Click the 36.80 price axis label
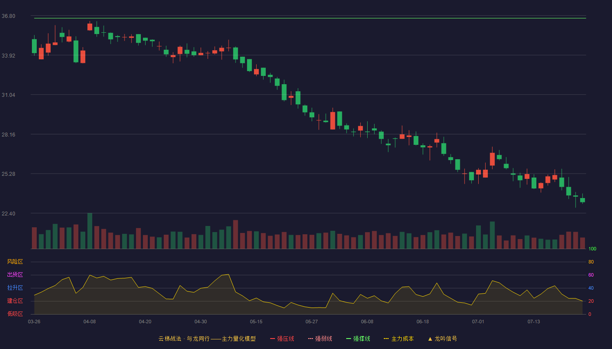612x349 pixels. 8,16
